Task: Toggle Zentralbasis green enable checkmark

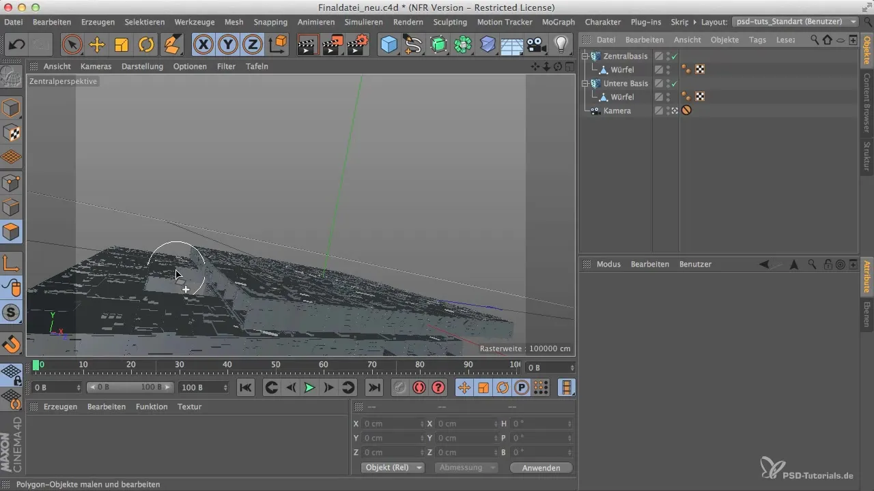Action: coord(675,56)
